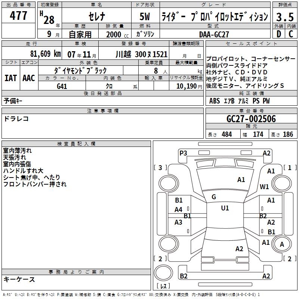This screenshot has height=299, width=299.
Task: Select lot number 477
Action: [19, 16]
